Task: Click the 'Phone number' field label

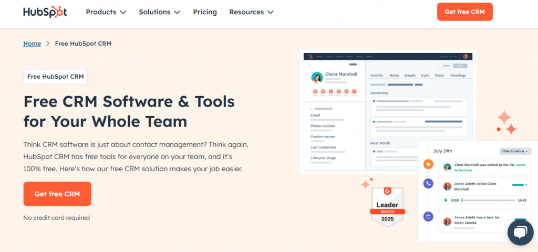Action: (323, 126)
